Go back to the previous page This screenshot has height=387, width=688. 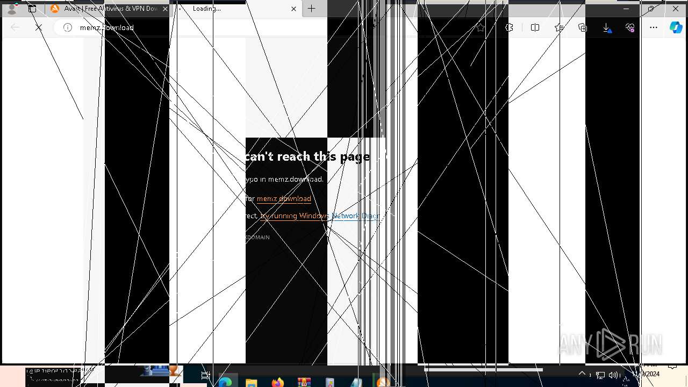pyautogui.click(x=15, y=27)
